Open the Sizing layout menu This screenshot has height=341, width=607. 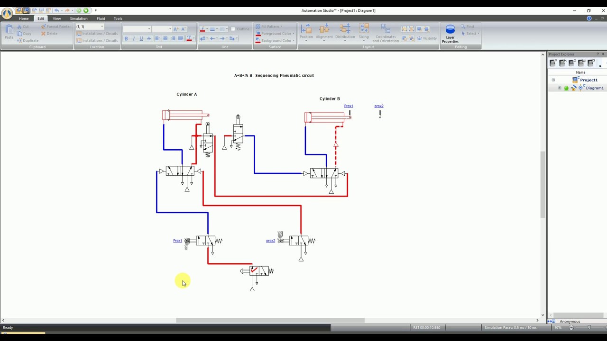click(x=364, y=32)
